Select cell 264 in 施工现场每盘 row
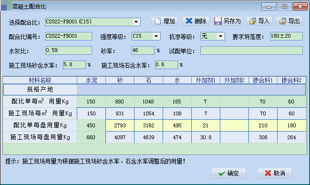The width and height of the screenshot is (310, 185). pyautogui.click(x=291, y=137)
